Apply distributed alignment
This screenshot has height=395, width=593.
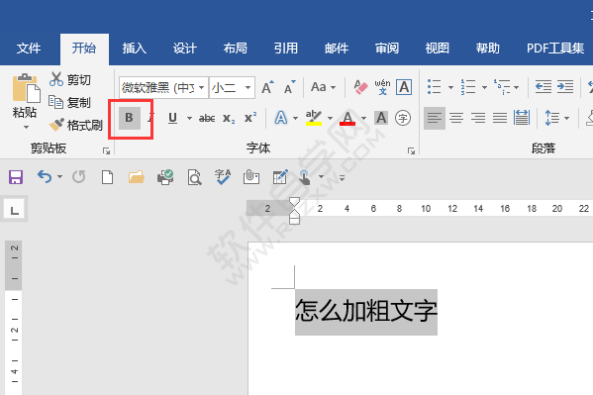pyautogui.click(x=522, y=118)
